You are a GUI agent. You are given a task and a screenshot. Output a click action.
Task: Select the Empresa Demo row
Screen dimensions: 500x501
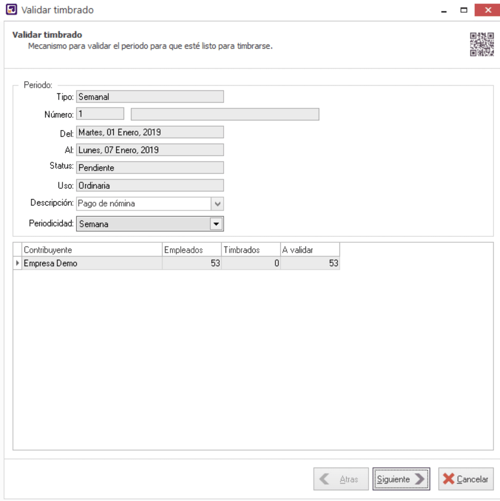tap(92, 263)
